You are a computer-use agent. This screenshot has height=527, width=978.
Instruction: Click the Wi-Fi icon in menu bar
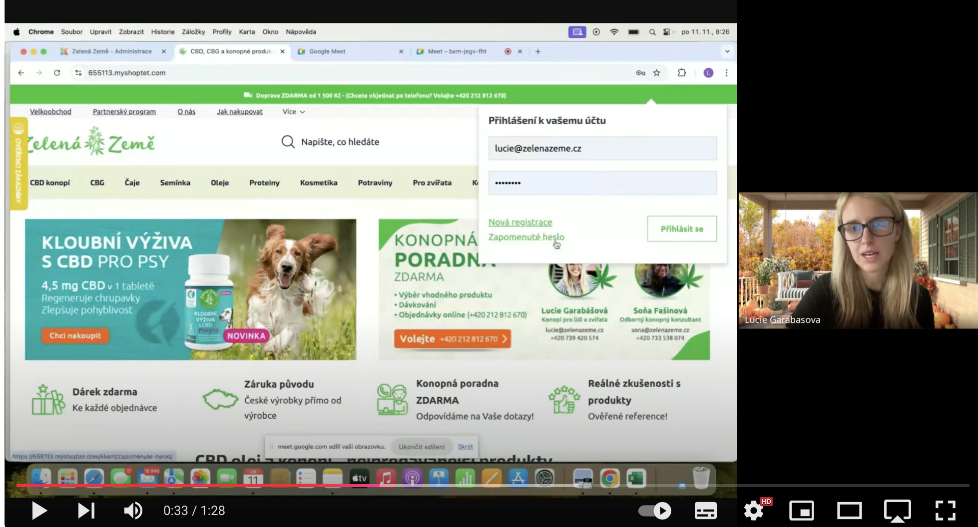(x=614, y=31)
